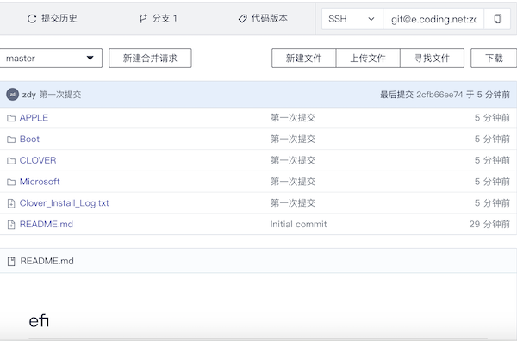Open commit hash 2cfb66ee74
Image resolution: width=517 pixels, height=341 pixels.
[439, 95]
